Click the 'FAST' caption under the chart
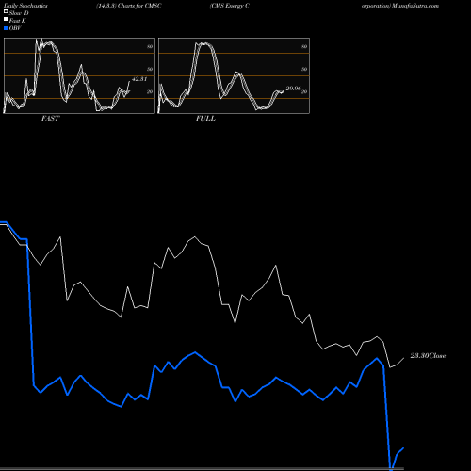This screenshot has height=471, width=471. pos(50,119)
